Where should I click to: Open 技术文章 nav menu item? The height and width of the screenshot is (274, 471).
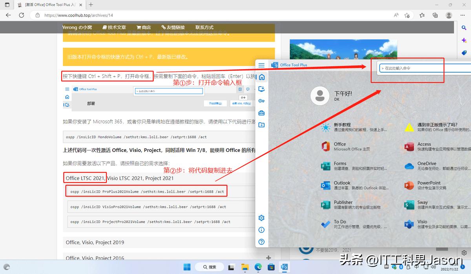[x=114, y=27]
